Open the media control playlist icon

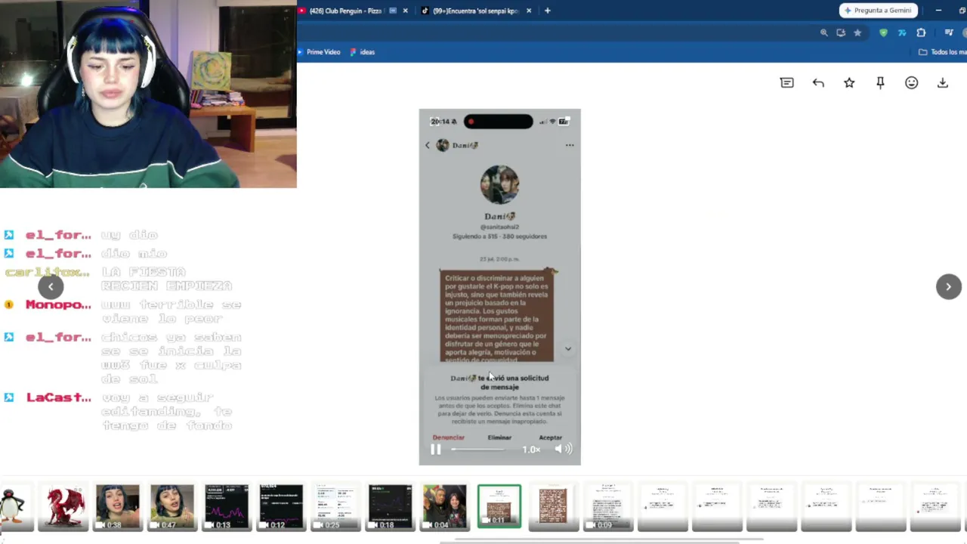pyautogui.click(x=949, y=32)
